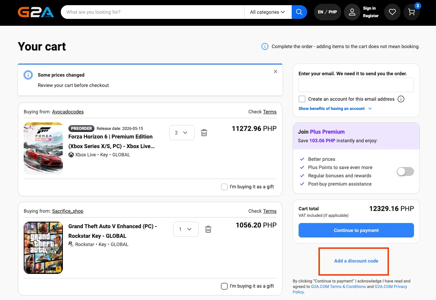Open the shopping cart icon
Image resolution: width=436 pixels, height=300 pixels.
pyautogui.click(x=412, y=12)
